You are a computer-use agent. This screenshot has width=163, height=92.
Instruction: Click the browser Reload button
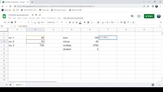tap(10, 6)
